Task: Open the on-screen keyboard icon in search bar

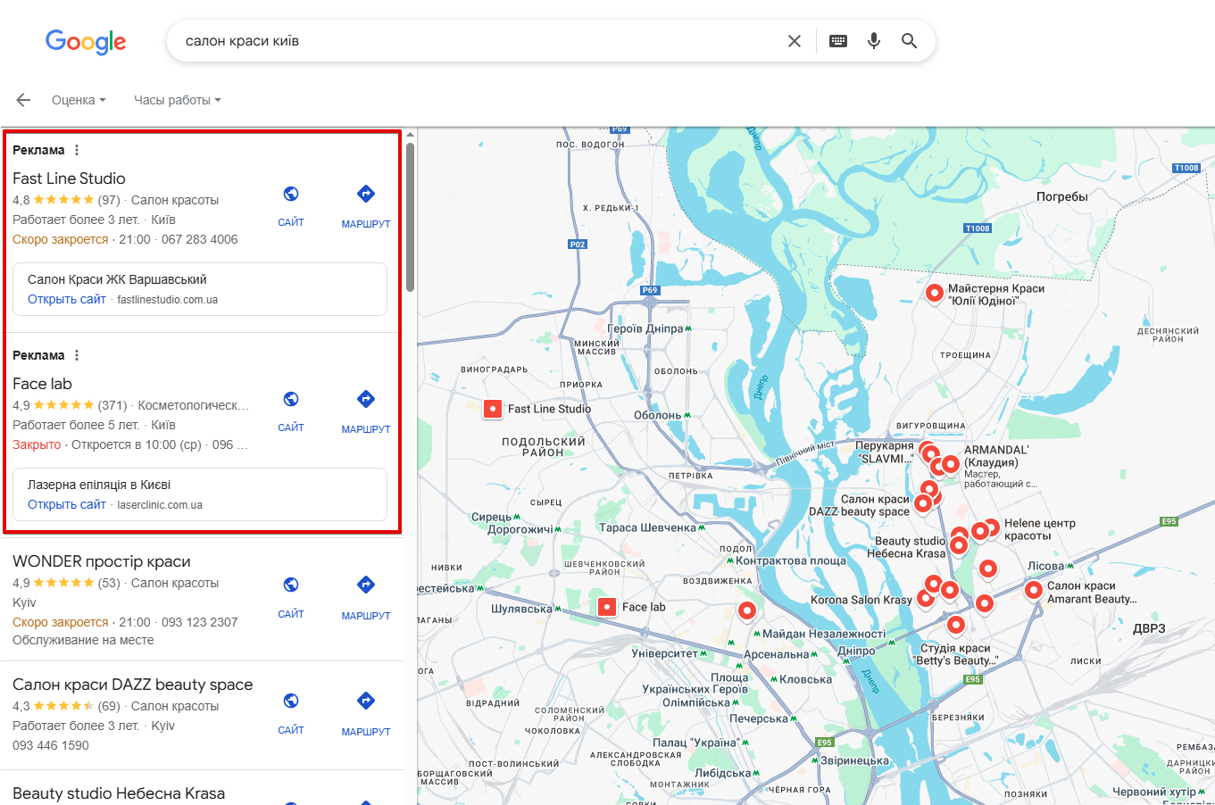Action: click(837, 40)
